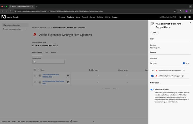Click the purple Chrome profile icon
The image size is (193, 124).
pos(187,11)
